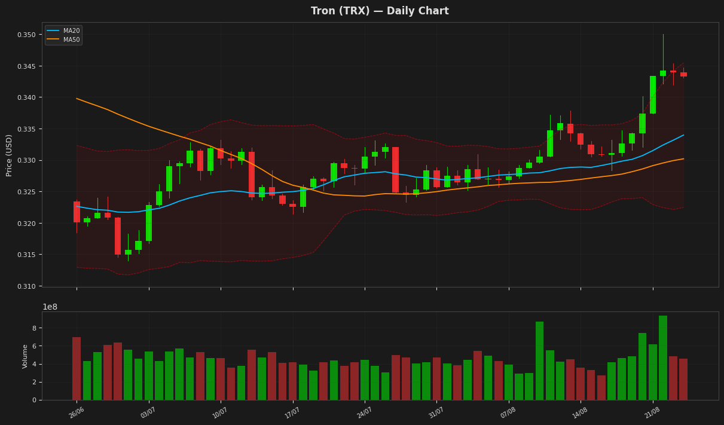Image resolution: width=724 pixels, height=425 pixels.
Task: Click the volume tick label 6
Action: click(35, 346)
